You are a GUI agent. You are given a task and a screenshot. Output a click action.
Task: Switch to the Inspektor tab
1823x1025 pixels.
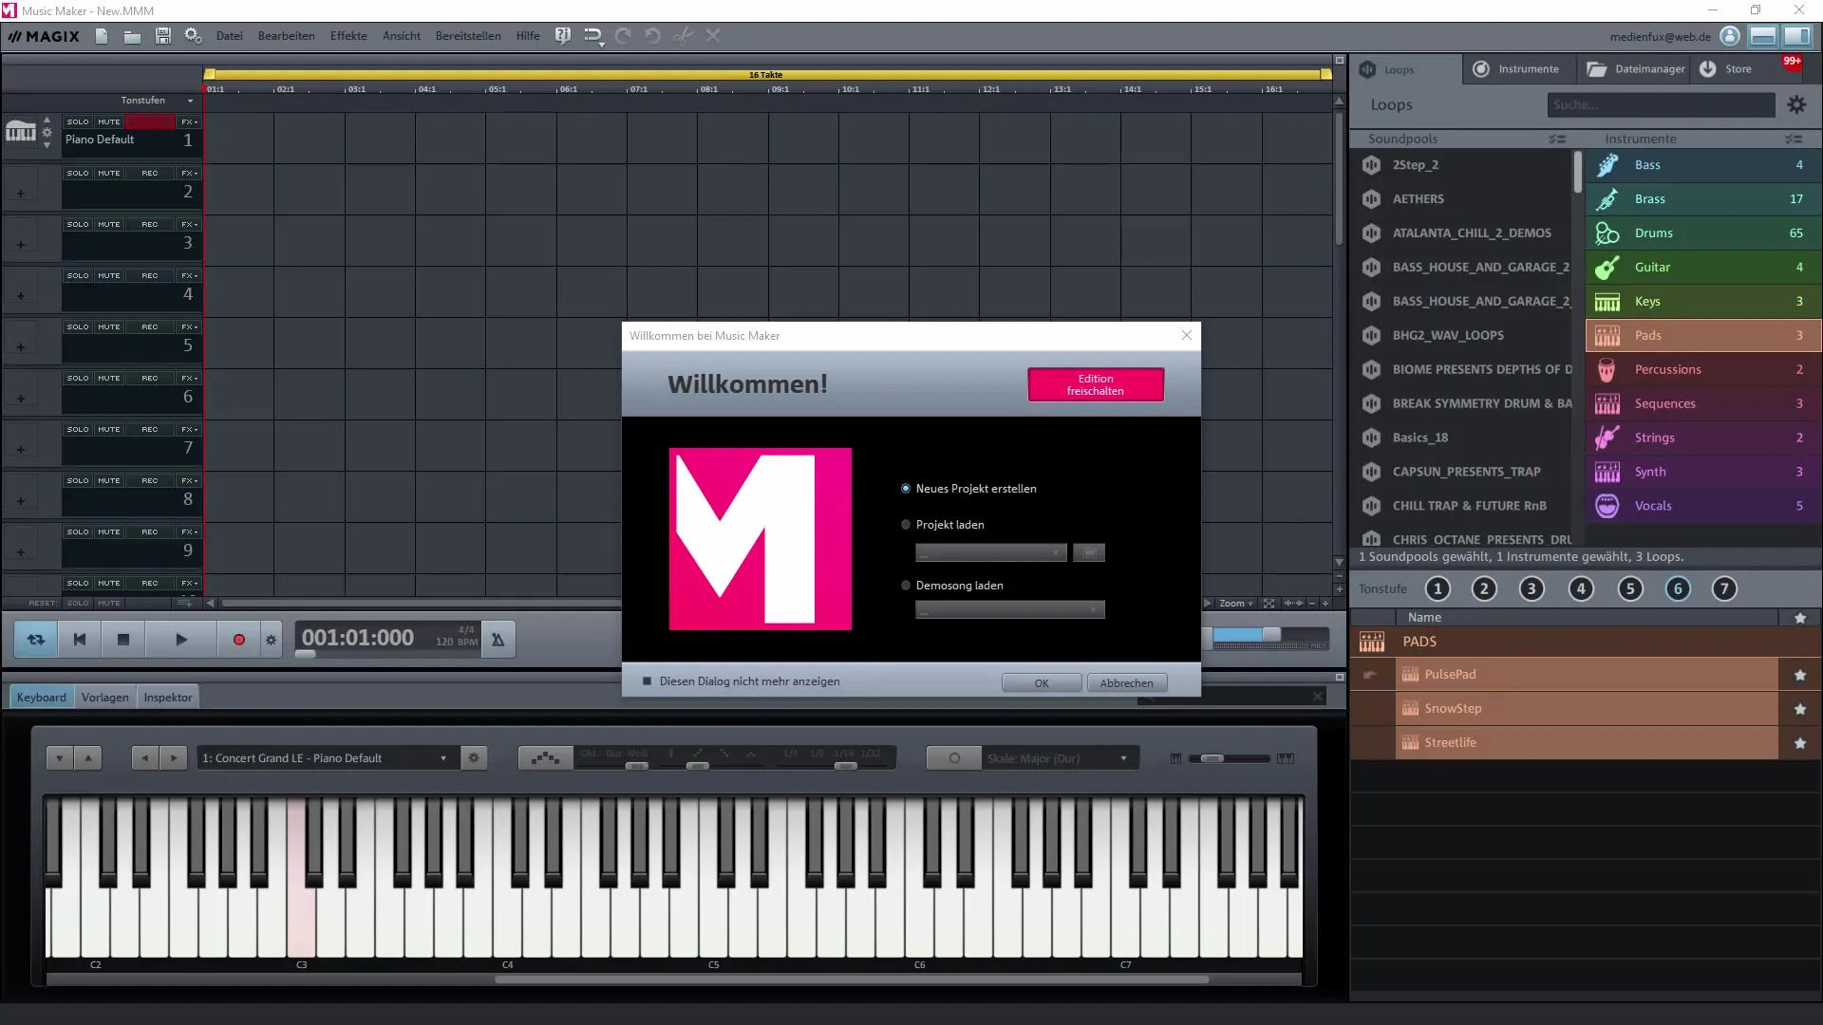168,698
